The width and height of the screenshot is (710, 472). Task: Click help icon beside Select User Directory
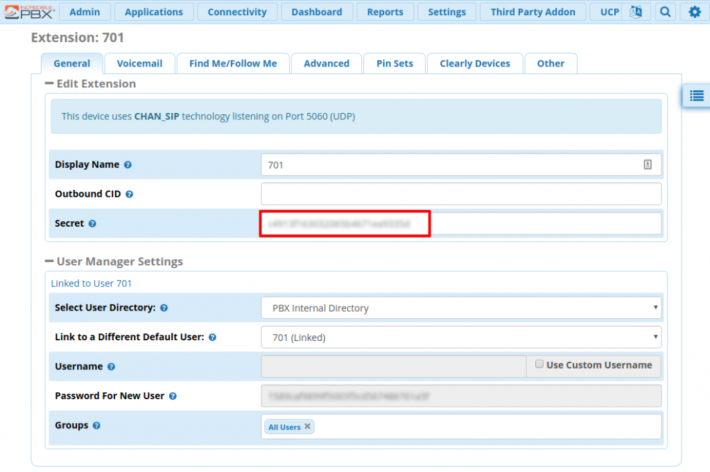tap(164, 308)
